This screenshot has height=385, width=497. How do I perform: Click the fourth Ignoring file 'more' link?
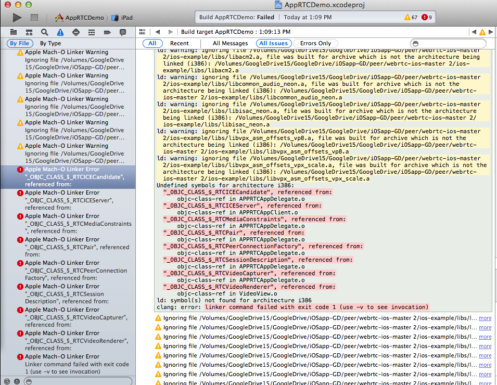pyautogui.click(x=485, y=346)
